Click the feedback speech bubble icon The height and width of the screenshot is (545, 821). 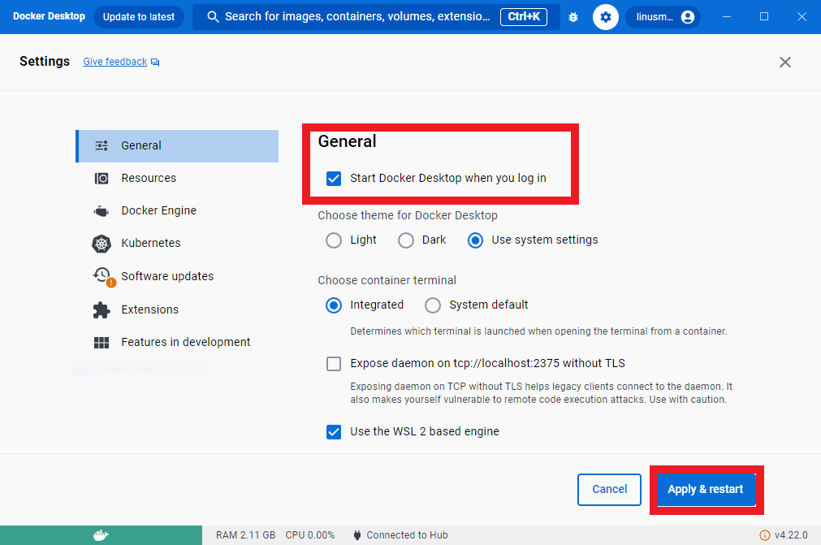[x=155, y=63]
